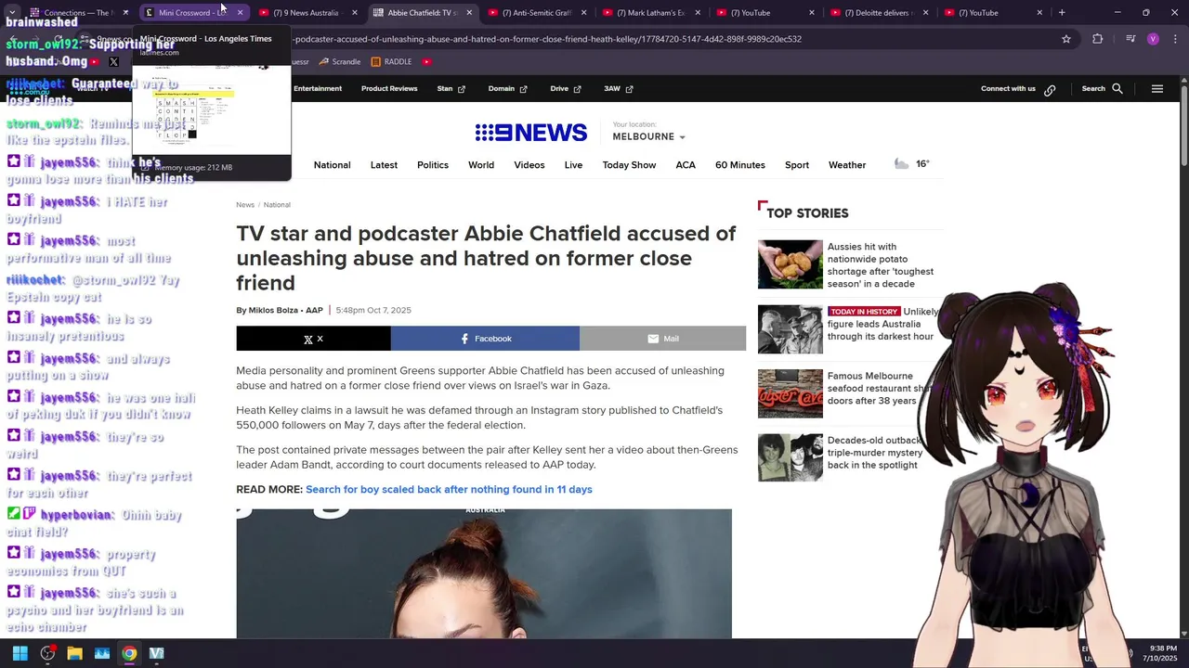Open the RADDLE bookmark
The height and width of the screenshot is (668, 1189).
point(391,62)
